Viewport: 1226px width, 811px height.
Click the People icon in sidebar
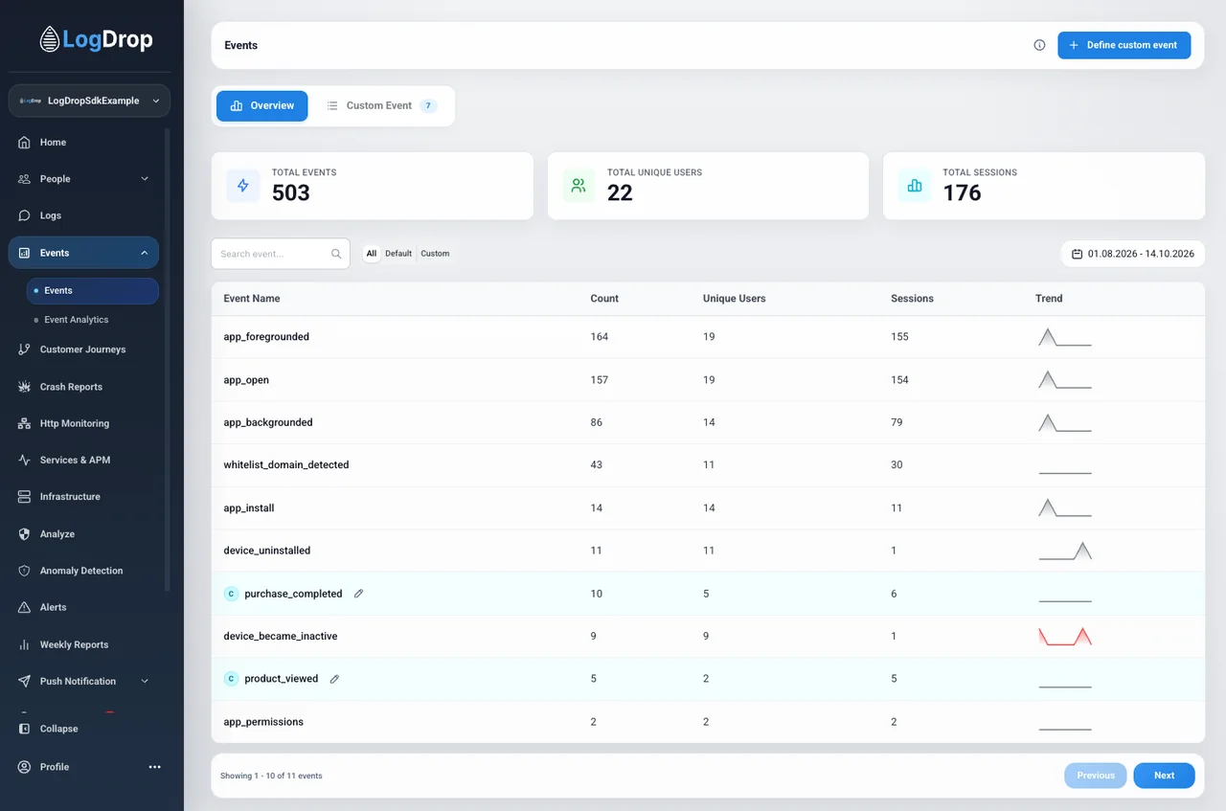point(25,179)
